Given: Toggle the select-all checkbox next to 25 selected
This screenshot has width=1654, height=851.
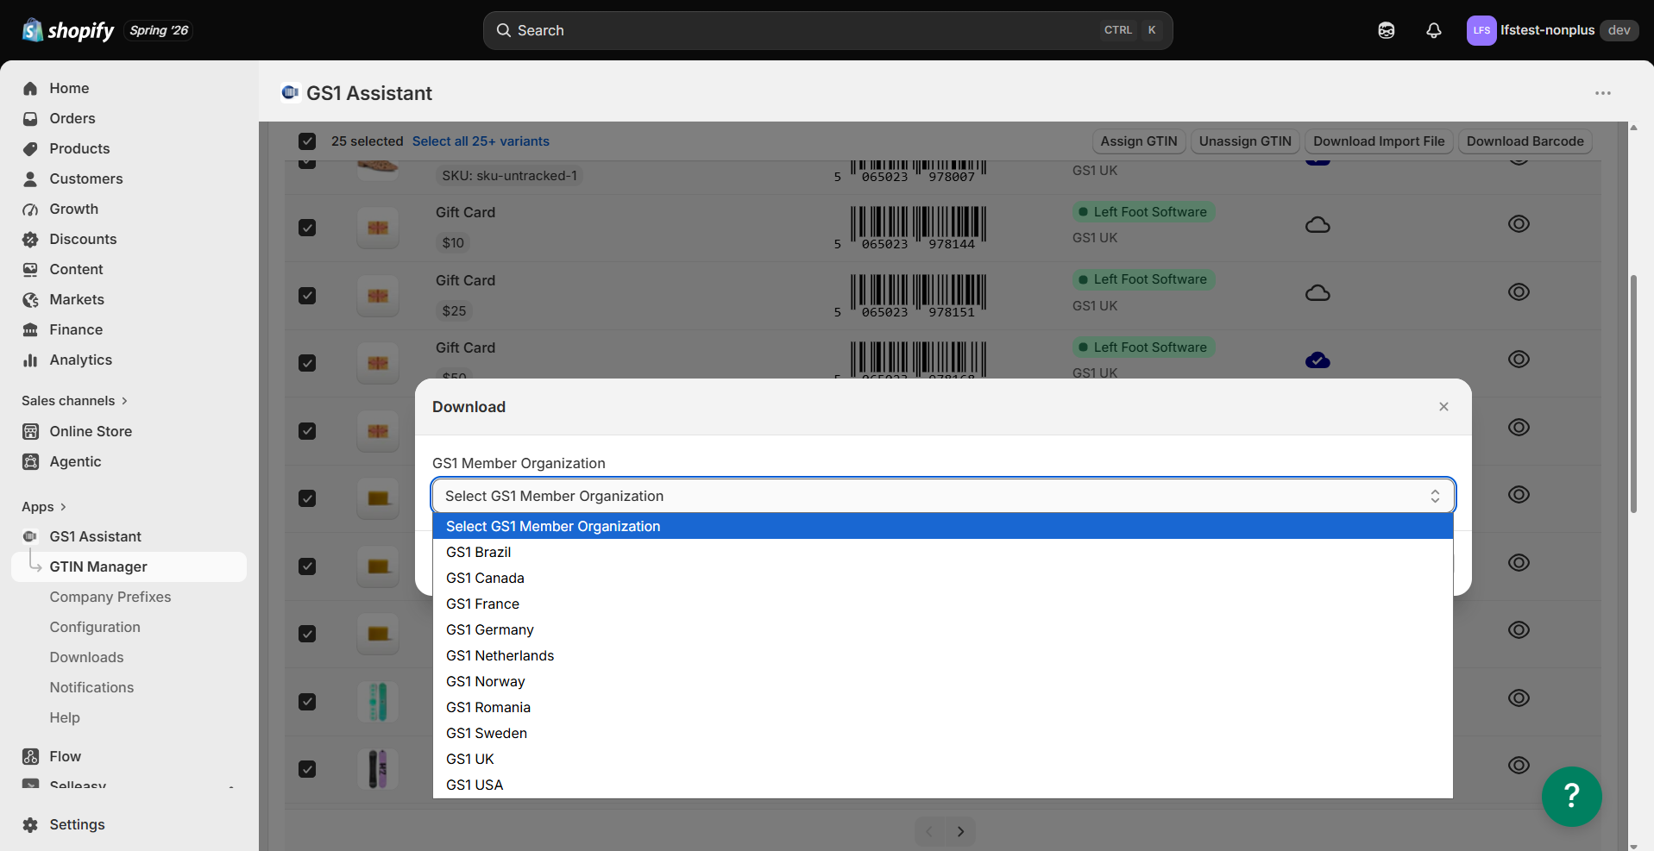Looking at the screenshot, I should click(x=307, y=141).
